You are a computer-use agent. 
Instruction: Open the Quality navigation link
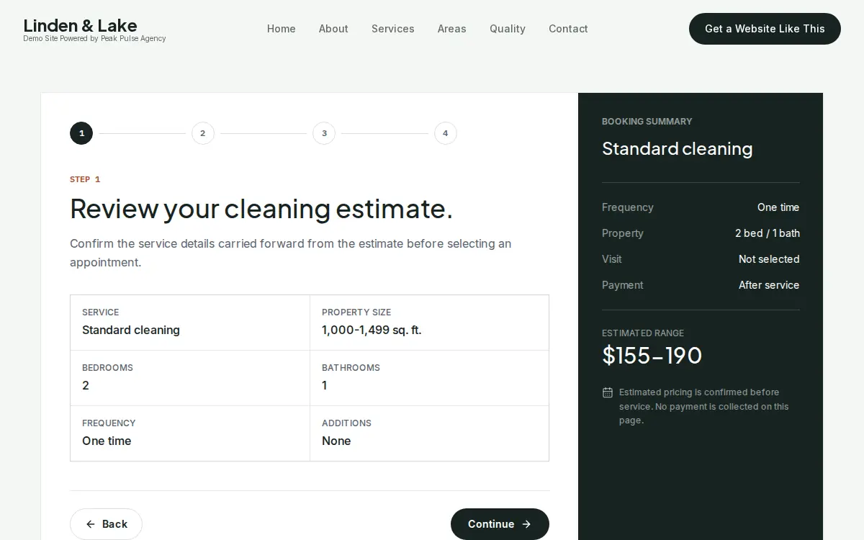click(x=508, y=29)
